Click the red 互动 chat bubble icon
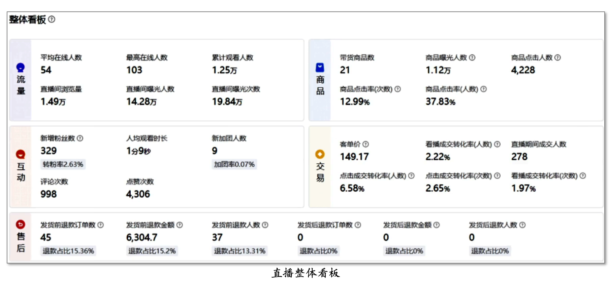609x285 pixels. click(21, 154)
